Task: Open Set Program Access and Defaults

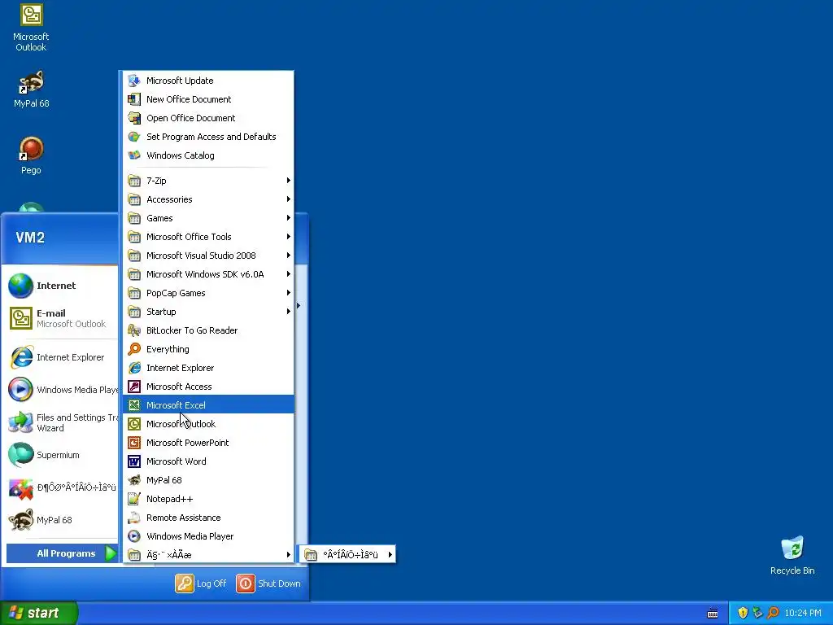Action: [x=208, y=137]
